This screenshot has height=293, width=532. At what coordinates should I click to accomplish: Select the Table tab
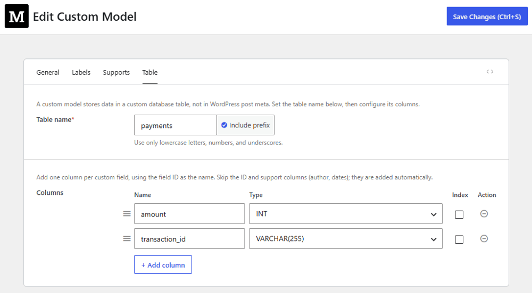149,72
